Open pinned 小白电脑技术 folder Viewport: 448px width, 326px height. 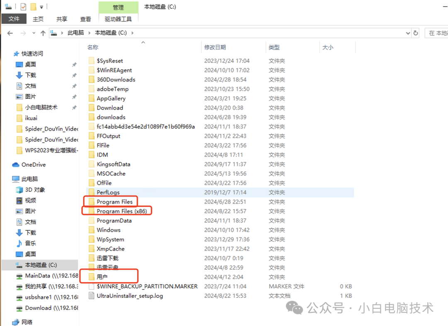pos(41,107)
